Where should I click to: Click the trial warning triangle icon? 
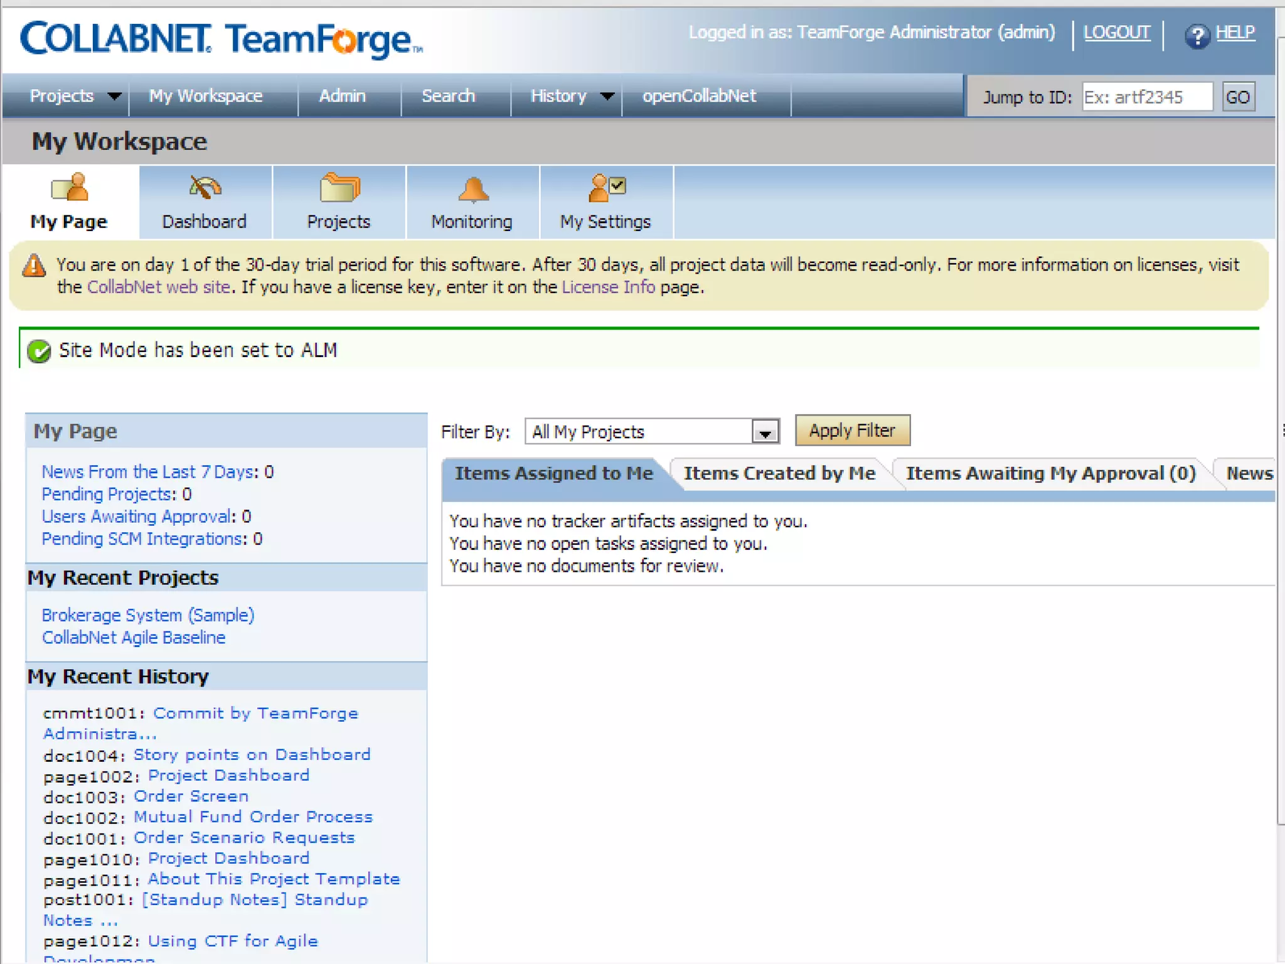[x=35, y=266]
